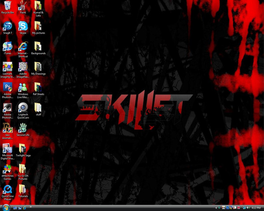Open the My pictures folder

38,28
